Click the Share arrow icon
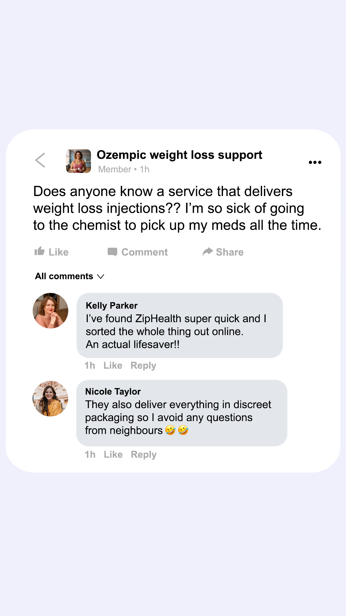Image resolution: width=346 pixels, height=616 pixels. pyautogui.click(x=208, y=252)
